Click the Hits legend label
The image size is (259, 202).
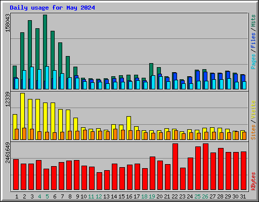point(253,21)
